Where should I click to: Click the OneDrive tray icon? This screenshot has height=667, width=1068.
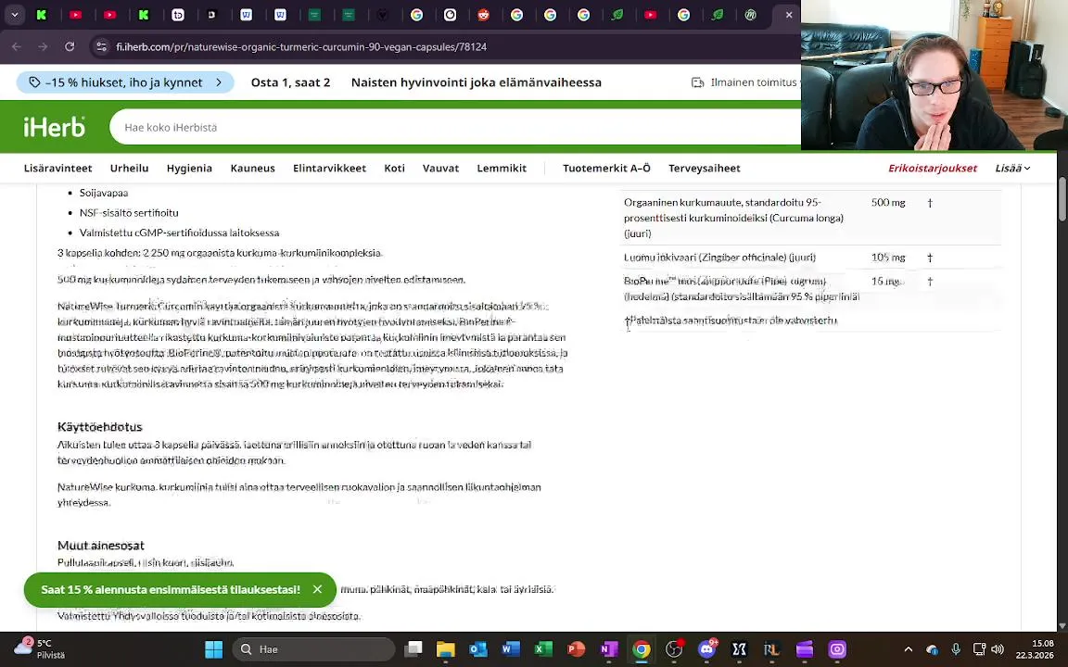(933, 649)
